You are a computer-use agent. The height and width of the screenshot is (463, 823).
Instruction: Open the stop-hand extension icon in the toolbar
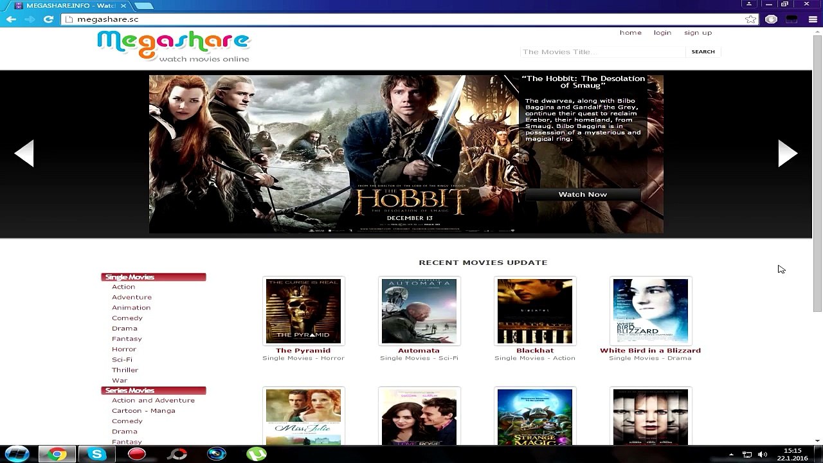point(771,19)
